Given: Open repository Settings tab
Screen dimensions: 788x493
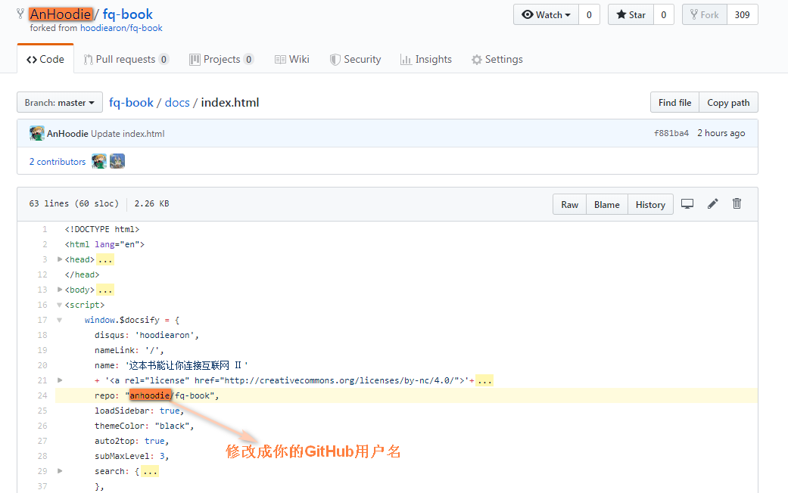Looking at the screenshot, I should (497, 59).
